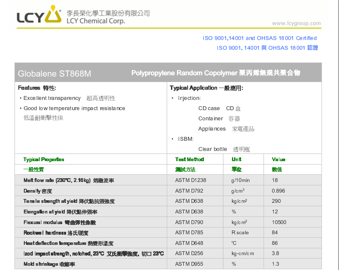Viewport: 339px width, 270px height.
Task: Click the flexural modulus value 10500
Action: [x=279, y=222]
